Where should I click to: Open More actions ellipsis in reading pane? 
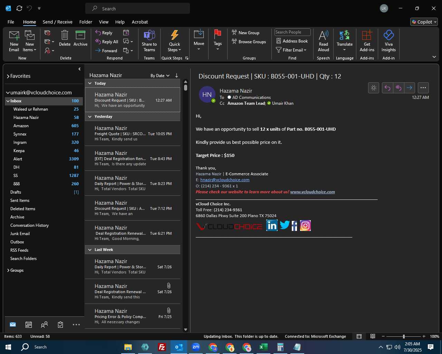click(423, 88)
